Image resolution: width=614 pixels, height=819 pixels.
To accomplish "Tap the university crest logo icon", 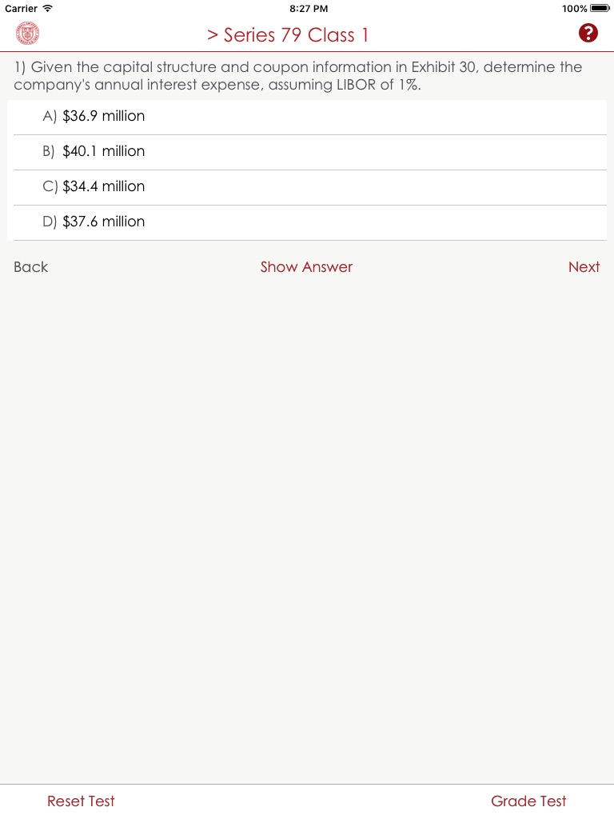I will click(x=27, y=33).
